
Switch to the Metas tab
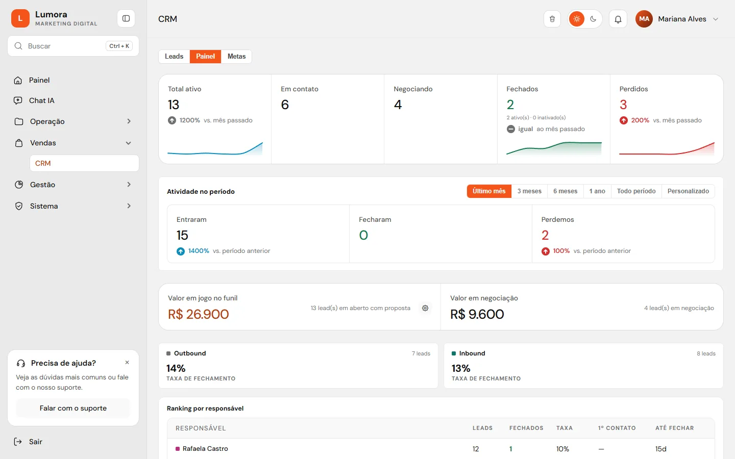pos(237,57)
